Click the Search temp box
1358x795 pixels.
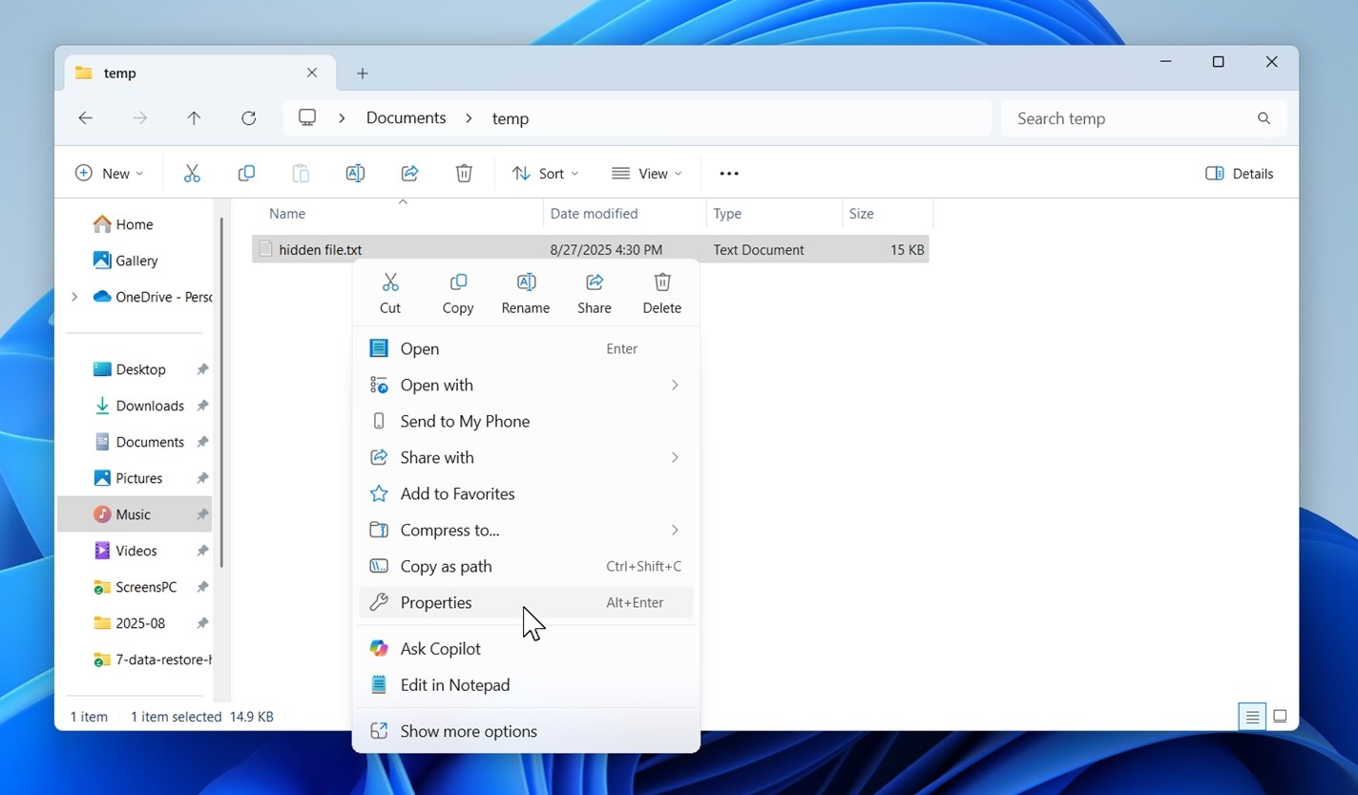coord(1144,118)
